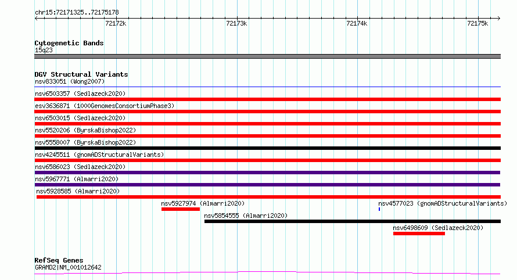The image size is (517, 280).
Task: Open GRAMD2|NM_001012642 gene label
Action: [68, 267]
